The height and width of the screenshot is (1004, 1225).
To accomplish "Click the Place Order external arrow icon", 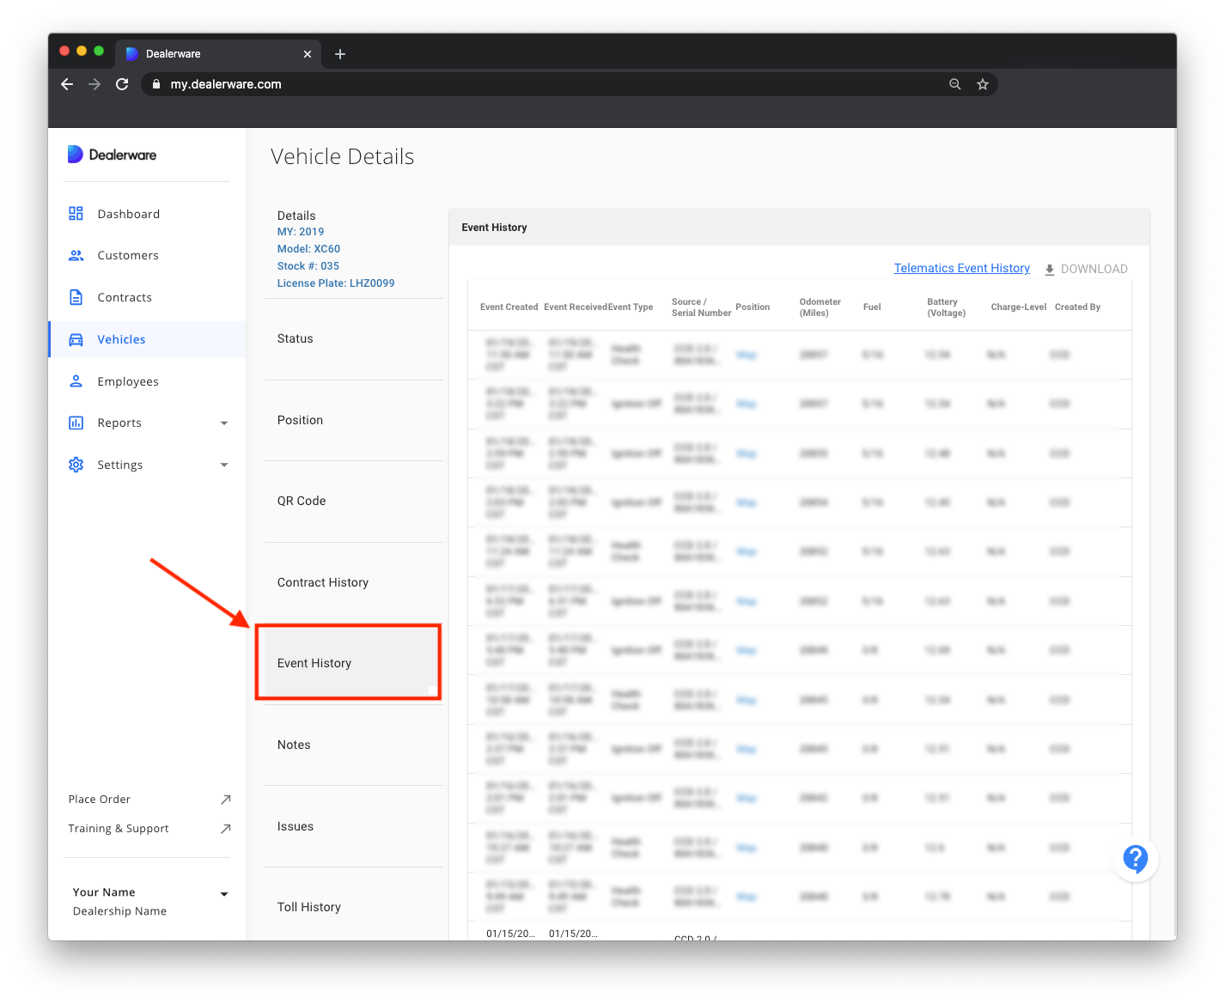I will [225, 800].
